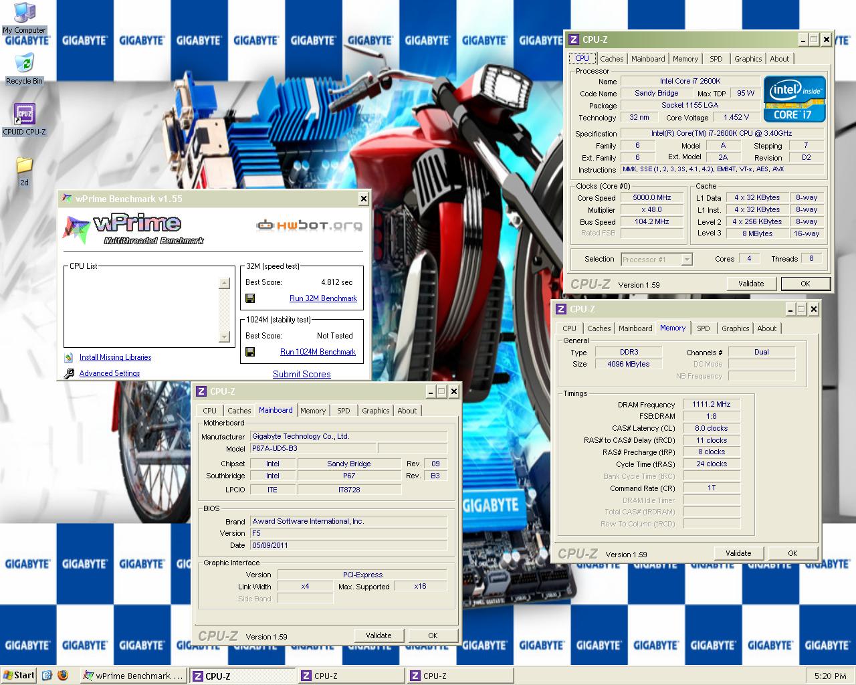Click the Intel Core i7 2600K name field
The image size is (856, 685).
[x=691, y=81]
